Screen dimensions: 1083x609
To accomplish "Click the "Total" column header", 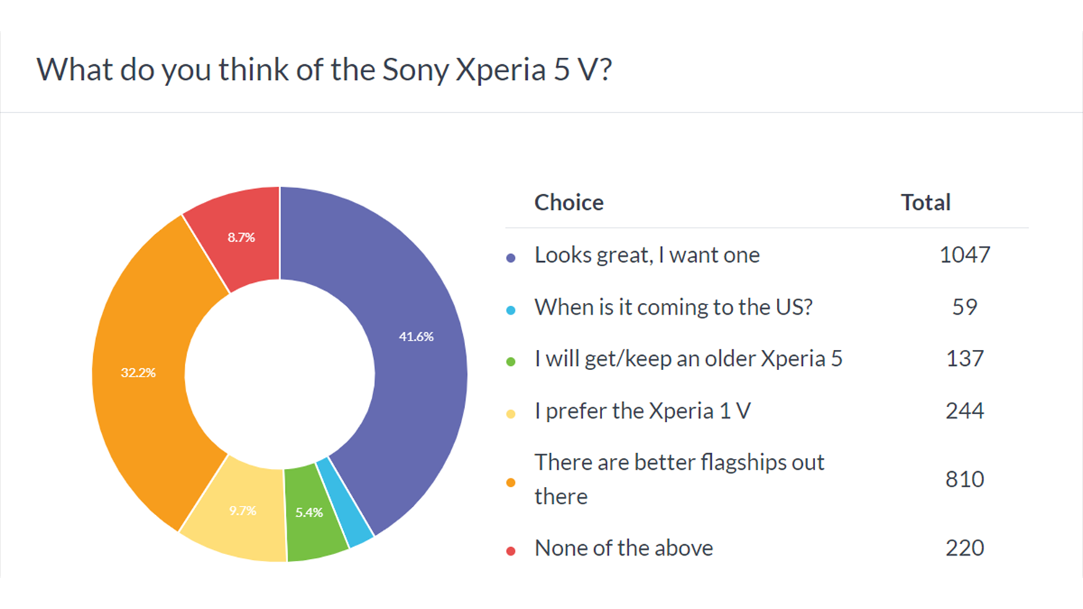I will click(x=926, y=202).
